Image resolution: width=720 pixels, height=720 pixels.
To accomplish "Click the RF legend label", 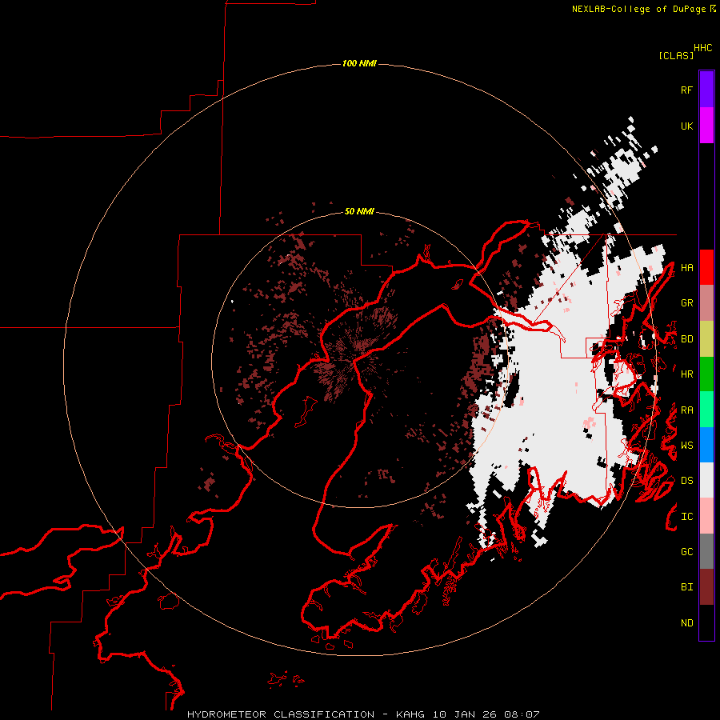I will tap(687, 90).
